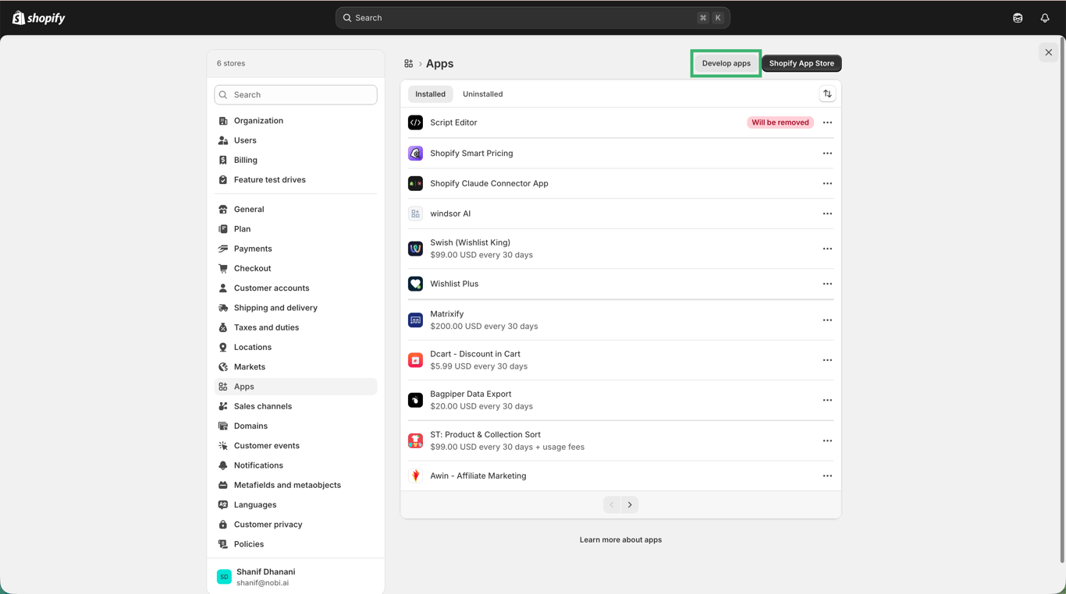
Task: Switch to the Uninstalled tab
Action: pos(482,94)
